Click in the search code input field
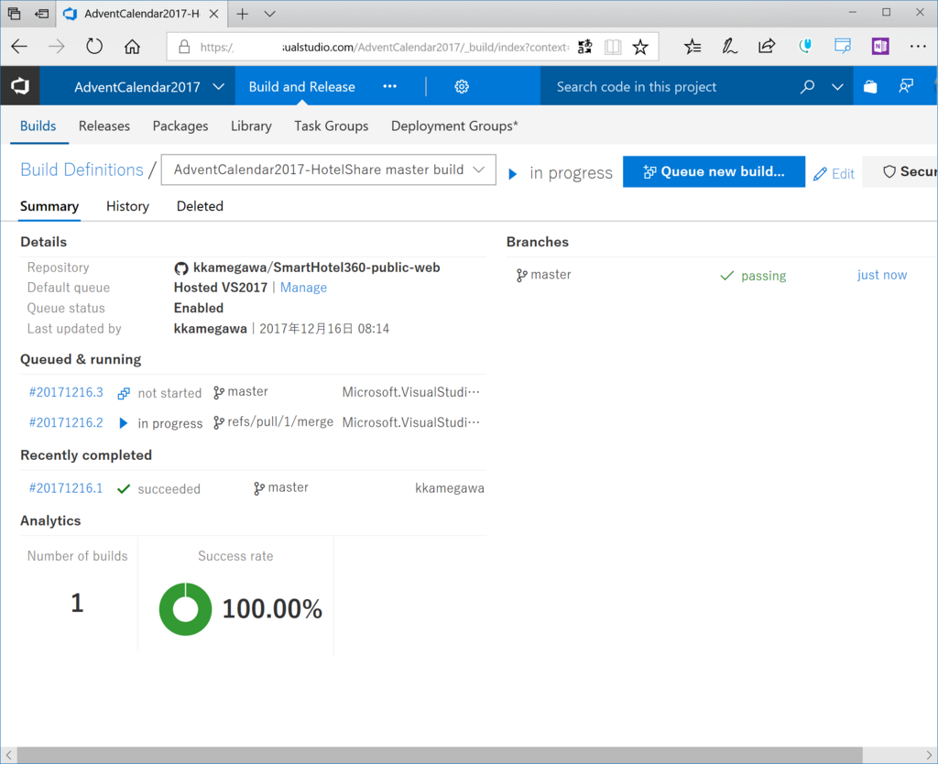 click(670, 87)
